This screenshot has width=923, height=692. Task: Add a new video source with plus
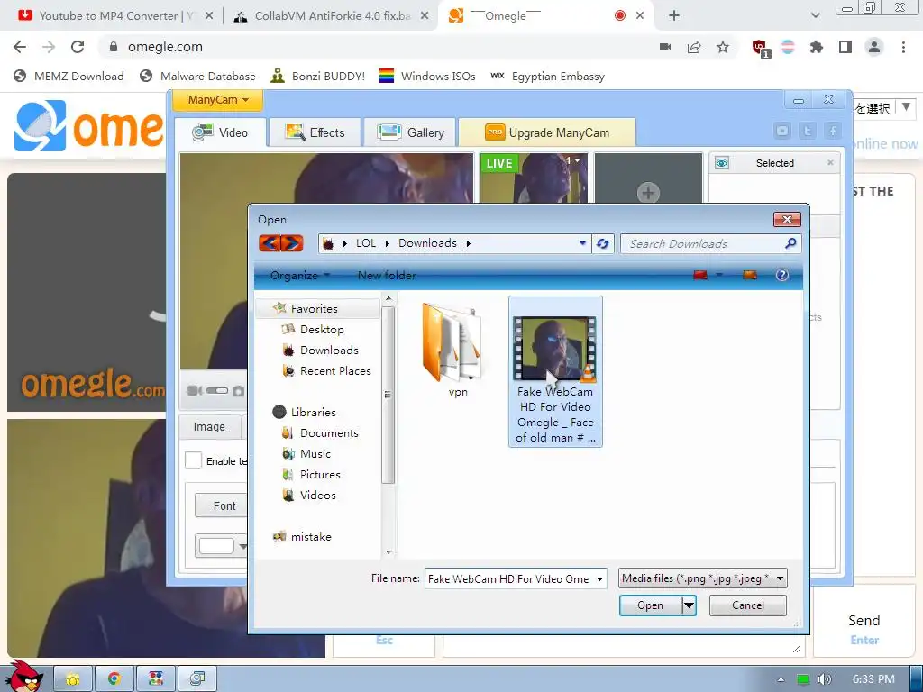point(648,193)
